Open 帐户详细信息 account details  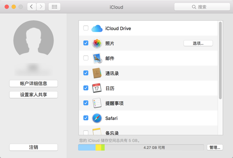[x=33, y=83]
